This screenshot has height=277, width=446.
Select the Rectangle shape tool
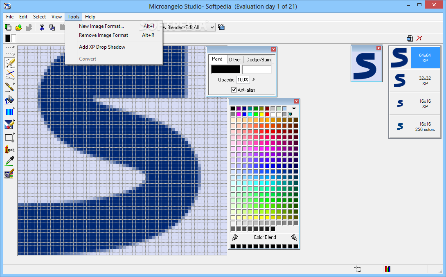tap(10, 137)
